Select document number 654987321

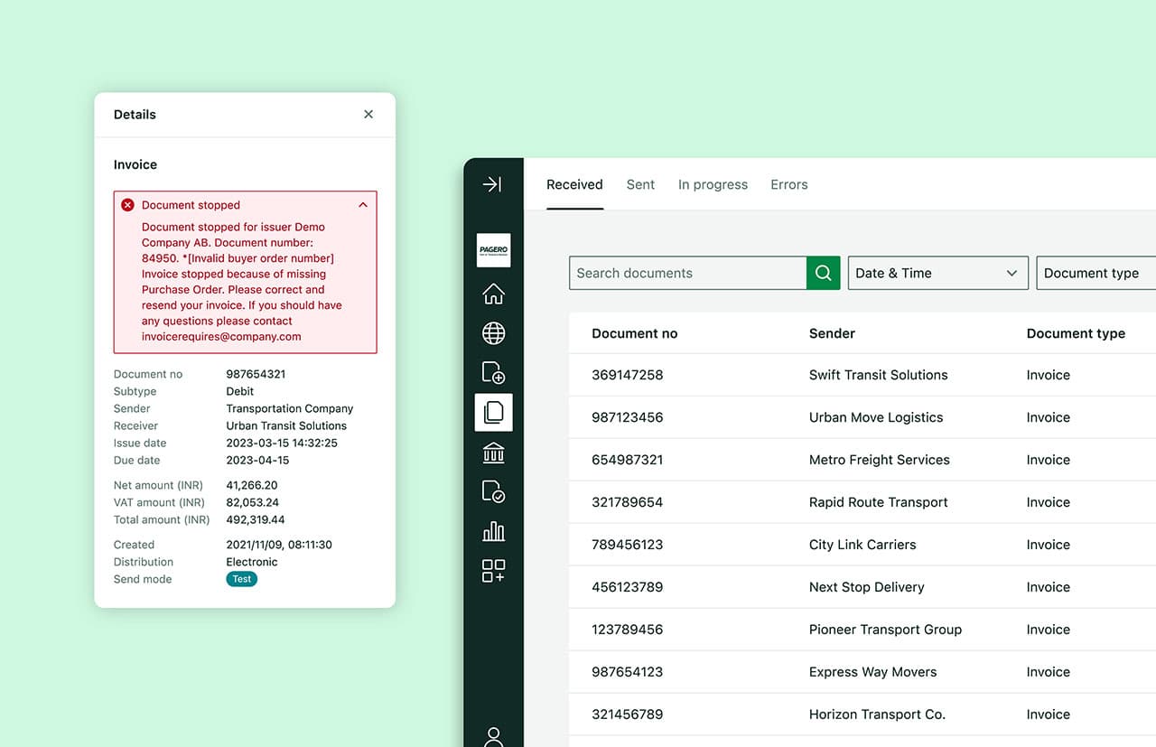click(627, 460)
